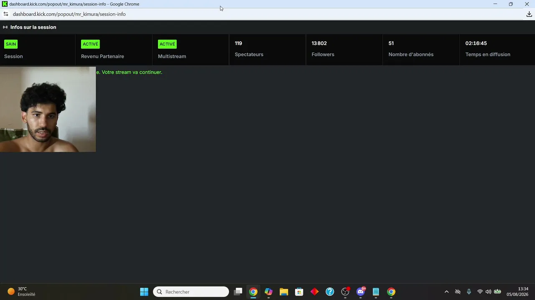Open the Notepad taskbar icon

point(376,292)
